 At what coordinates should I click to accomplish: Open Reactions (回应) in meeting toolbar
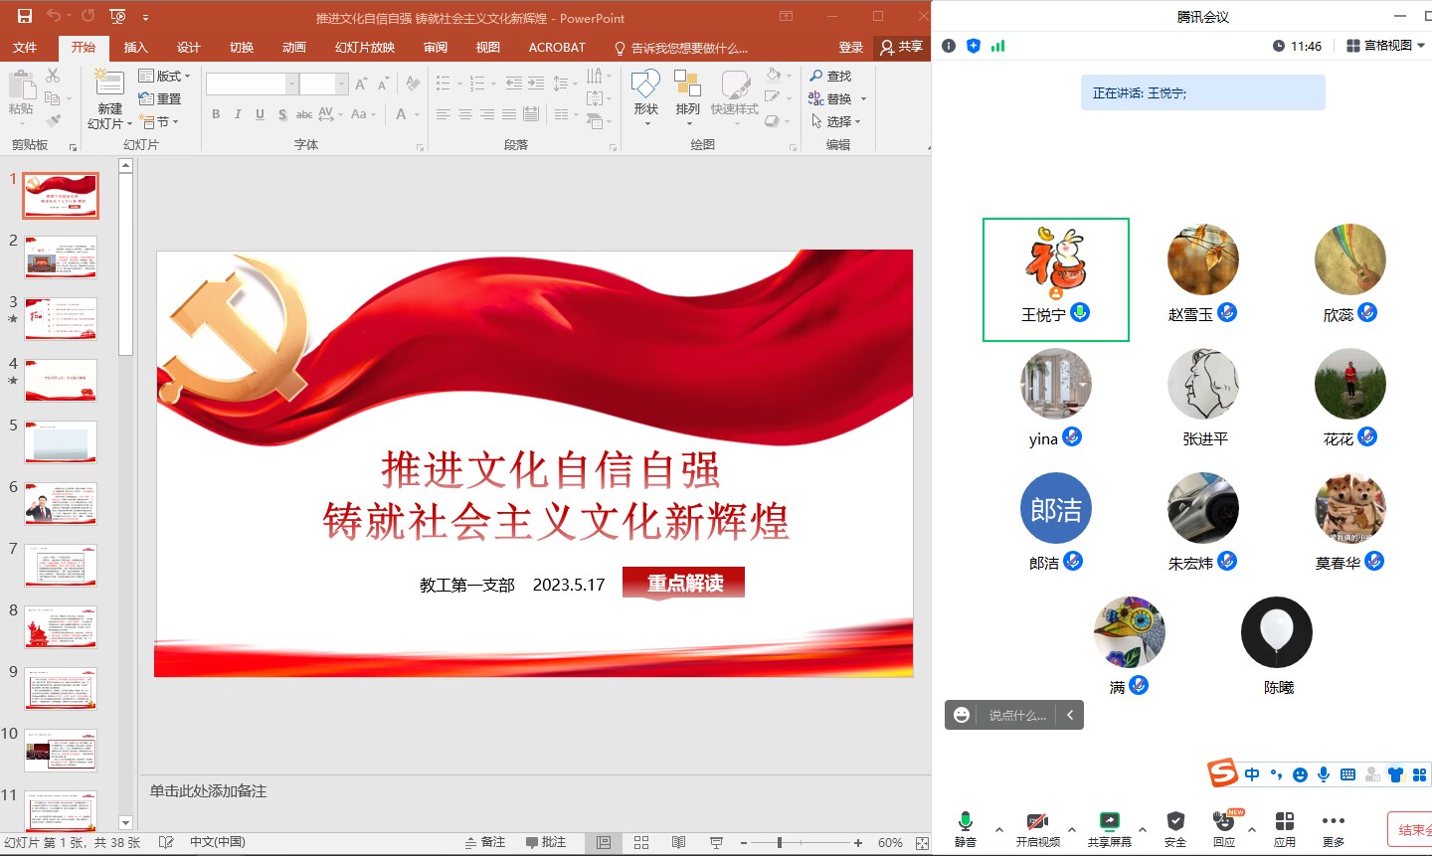(1224, 827)
